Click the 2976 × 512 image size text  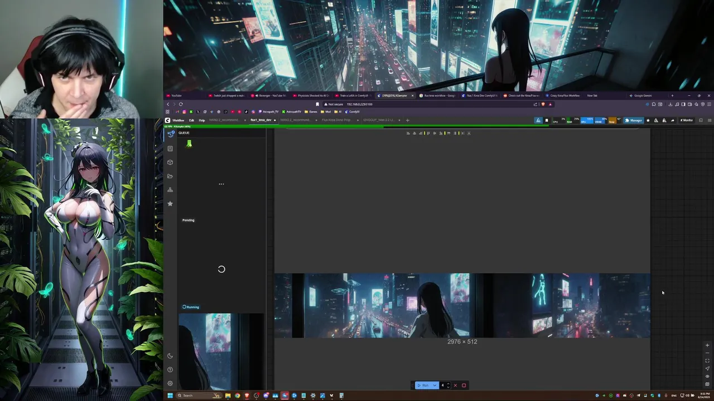(x=462, y=341)
